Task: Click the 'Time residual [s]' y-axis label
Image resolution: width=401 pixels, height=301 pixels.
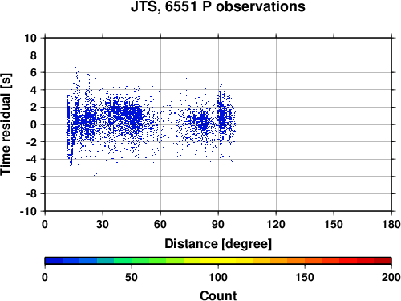Action: coord(6,124)
